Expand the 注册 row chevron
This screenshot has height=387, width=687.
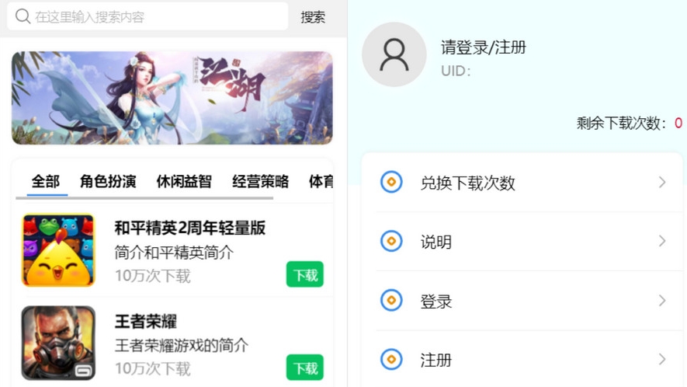[662, 359]
